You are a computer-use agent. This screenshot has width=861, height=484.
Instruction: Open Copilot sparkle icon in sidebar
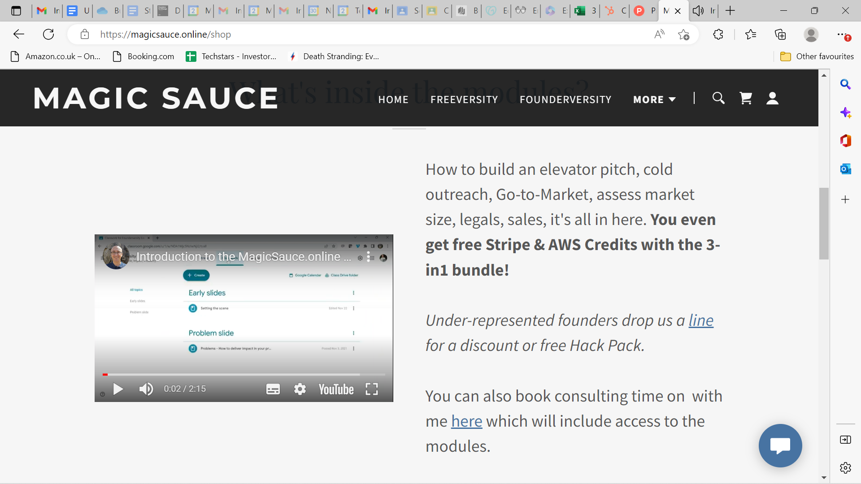tap(845, 112)
